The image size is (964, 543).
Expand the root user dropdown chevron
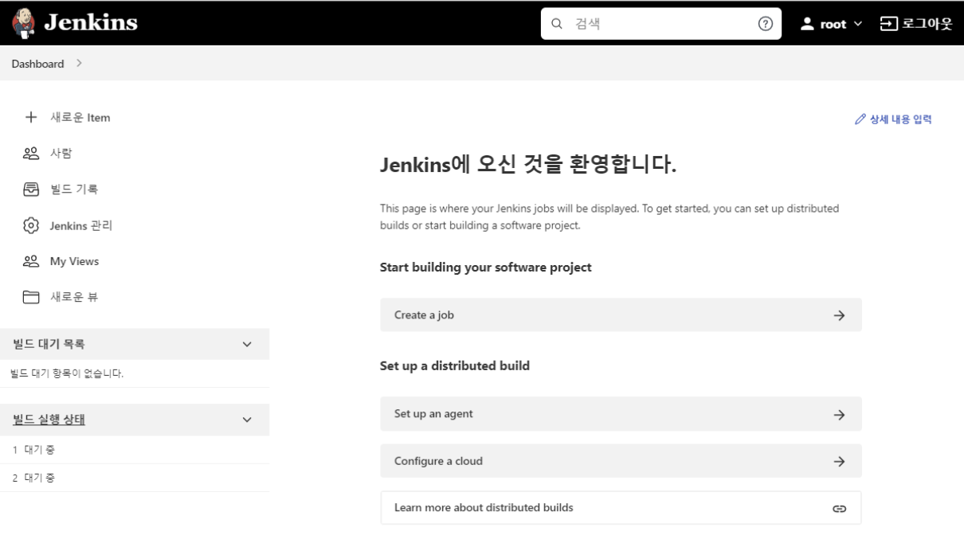tap(858, 24)
